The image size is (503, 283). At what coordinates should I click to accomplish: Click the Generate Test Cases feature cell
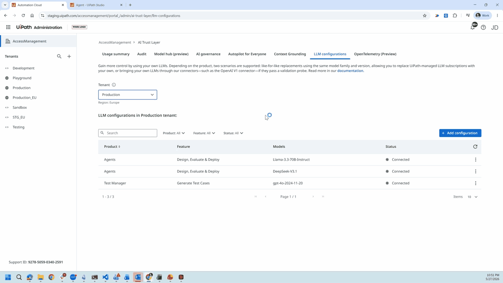pyautogui.click(x=193, y=183)
